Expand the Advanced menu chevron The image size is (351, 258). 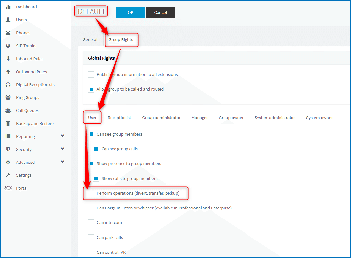tap(63, 162)
